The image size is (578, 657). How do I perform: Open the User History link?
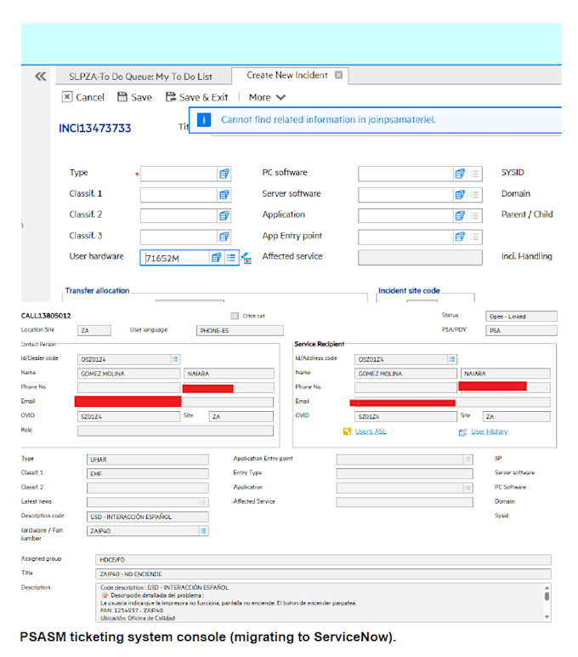tap(490, 431)
